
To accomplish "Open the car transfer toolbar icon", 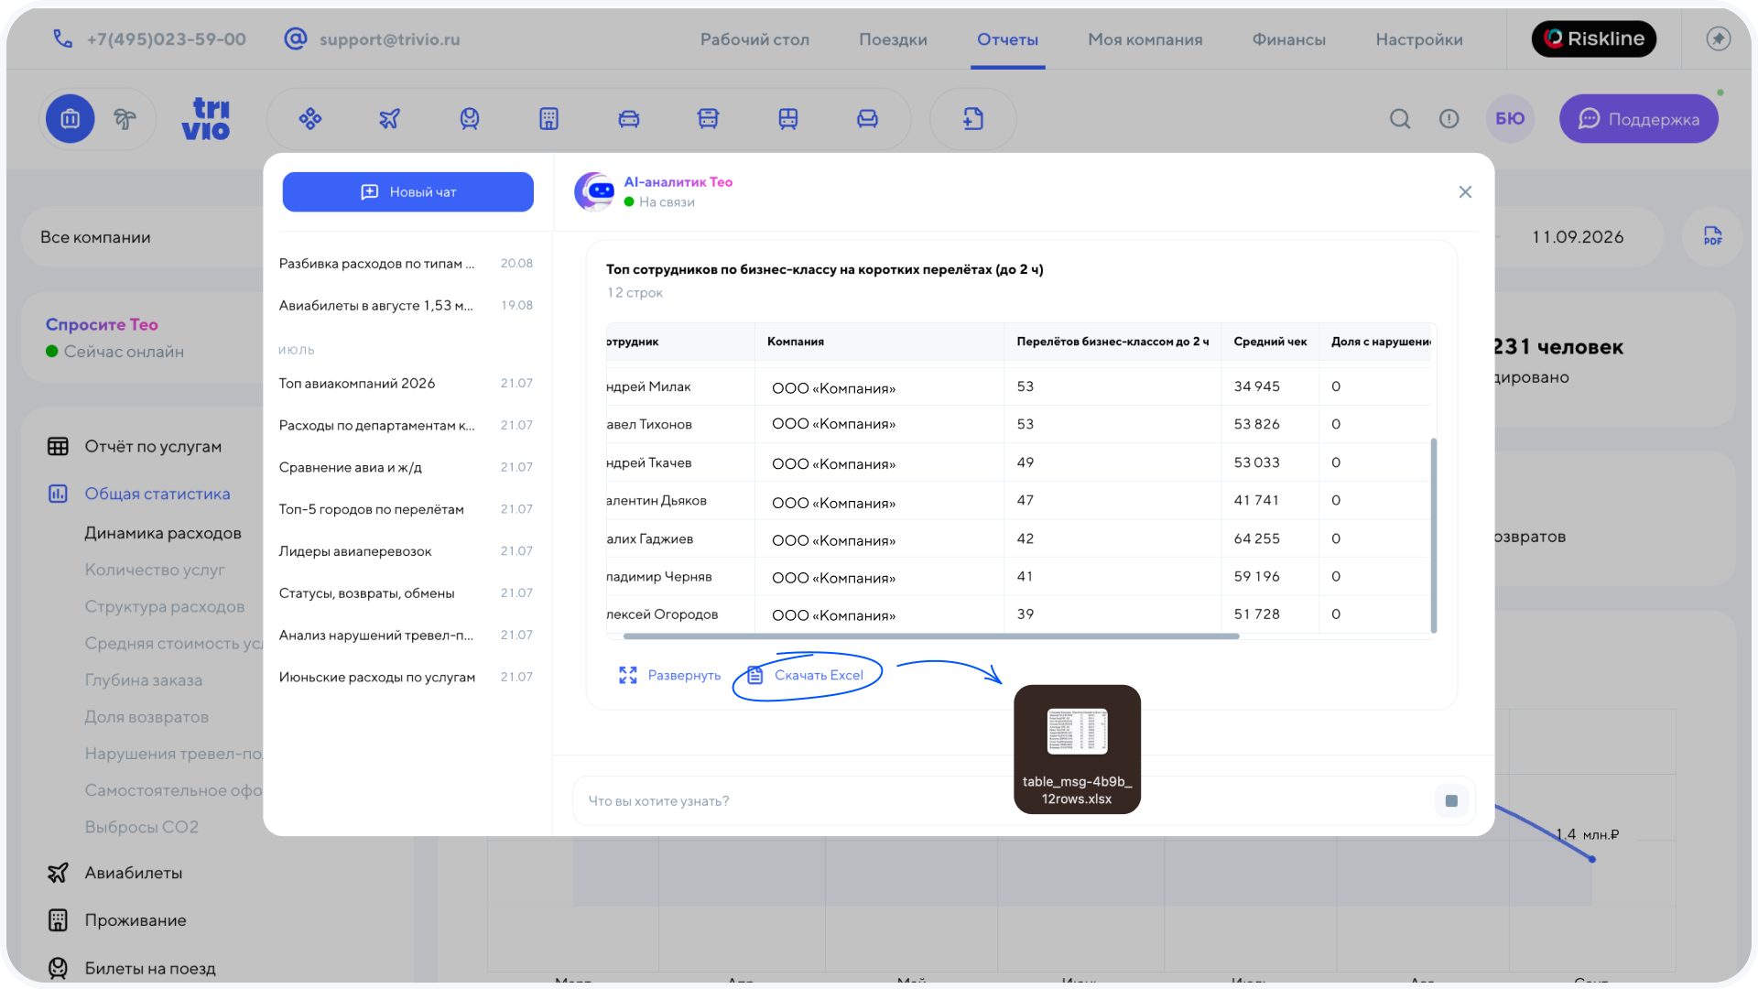I will tap(629, 119).
